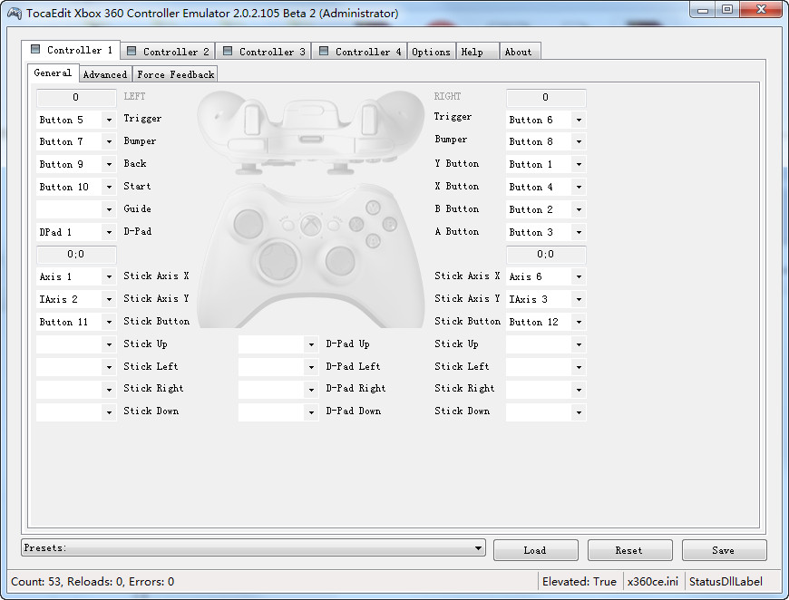Screen dimensions: 789x600
Task: Switch to the Controller 3 tab
Action: (x=264, y=52)
